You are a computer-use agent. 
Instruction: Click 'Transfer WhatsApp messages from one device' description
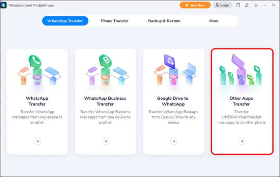[37, 117]
